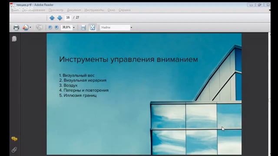Image resolution: width=278 pixels, height=156 pixels.
Task: Open the dropdown arrow beside the create PDF icon
Action: (x=30, y=27)
